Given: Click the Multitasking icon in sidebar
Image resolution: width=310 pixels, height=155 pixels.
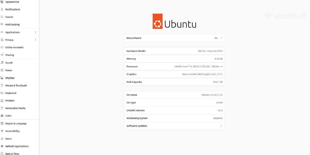Looking at the screenshot, I should (2, 25).
